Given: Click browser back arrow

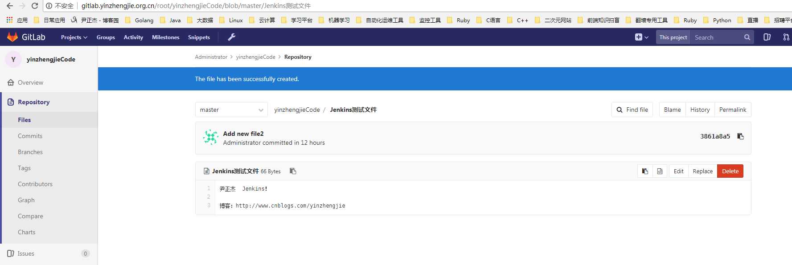Looking at the screenshot, I should click(x=10, y=6).
